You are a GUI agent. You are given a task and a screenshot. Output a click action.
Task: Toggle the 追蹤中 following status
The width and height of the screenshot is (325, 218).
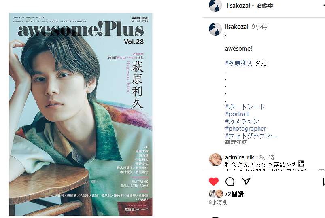point(264,6)
